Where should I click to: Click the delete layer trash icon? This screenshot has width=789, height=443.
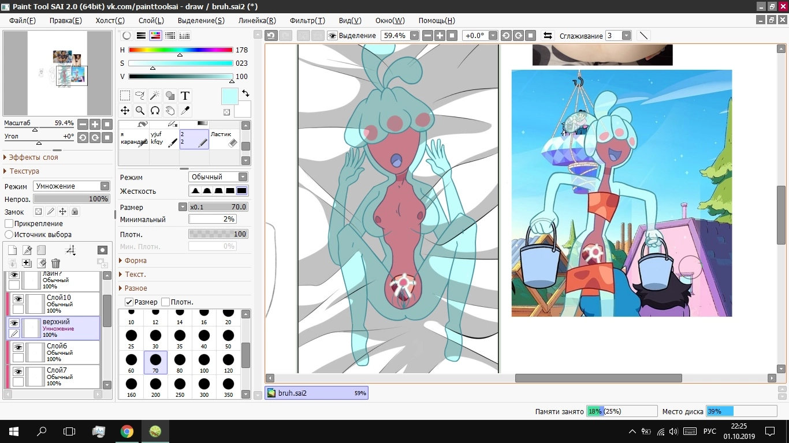[55, 264]
